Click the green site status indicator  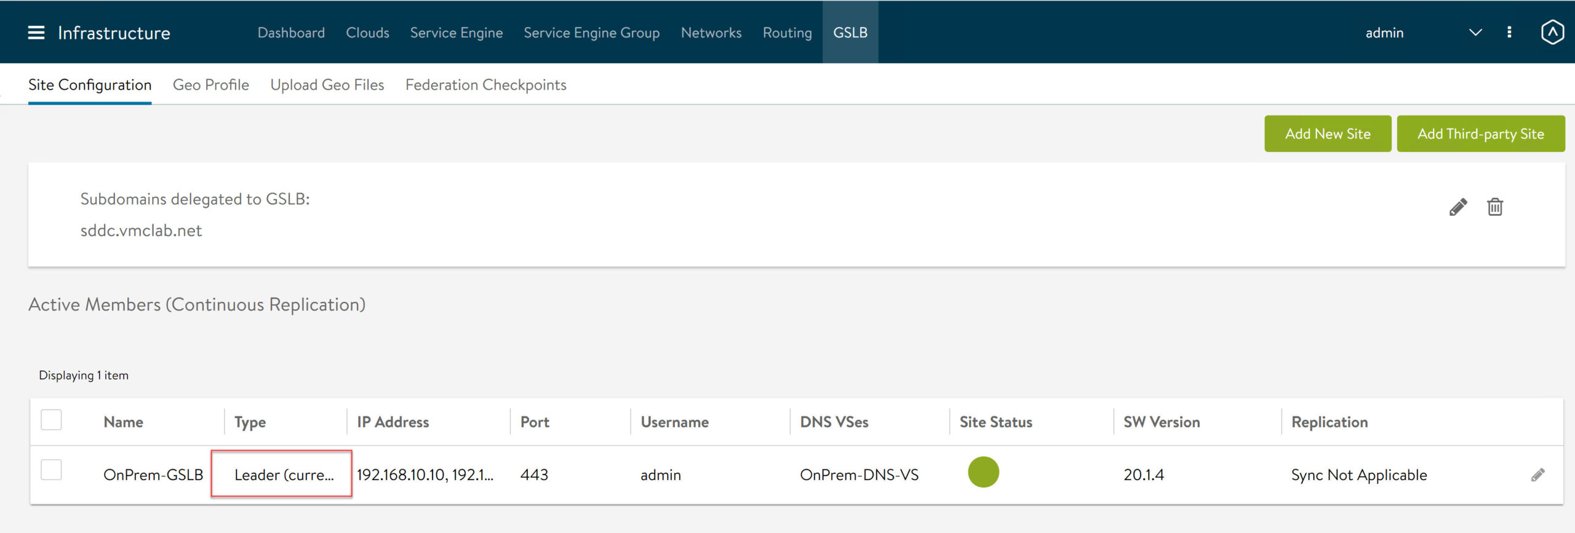[x=983, y=472]
